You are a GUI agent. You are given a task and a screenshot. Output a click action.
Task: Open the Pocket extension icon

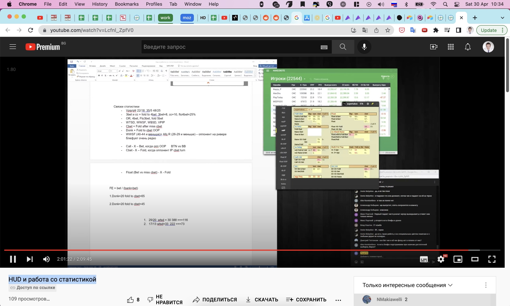tap(402, 30)
